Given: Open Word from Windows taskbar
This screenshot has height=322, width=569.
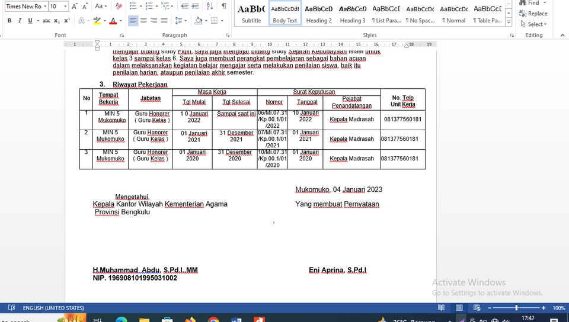Looking at the screenshot, I should (x=236, y=320).
